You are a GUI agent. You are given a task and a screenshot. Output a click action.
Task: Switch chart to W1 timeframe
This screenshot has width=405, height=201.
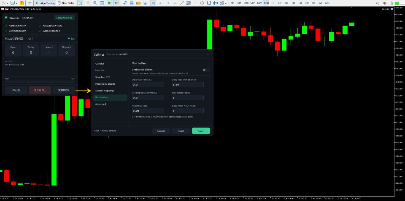(320, 3)
